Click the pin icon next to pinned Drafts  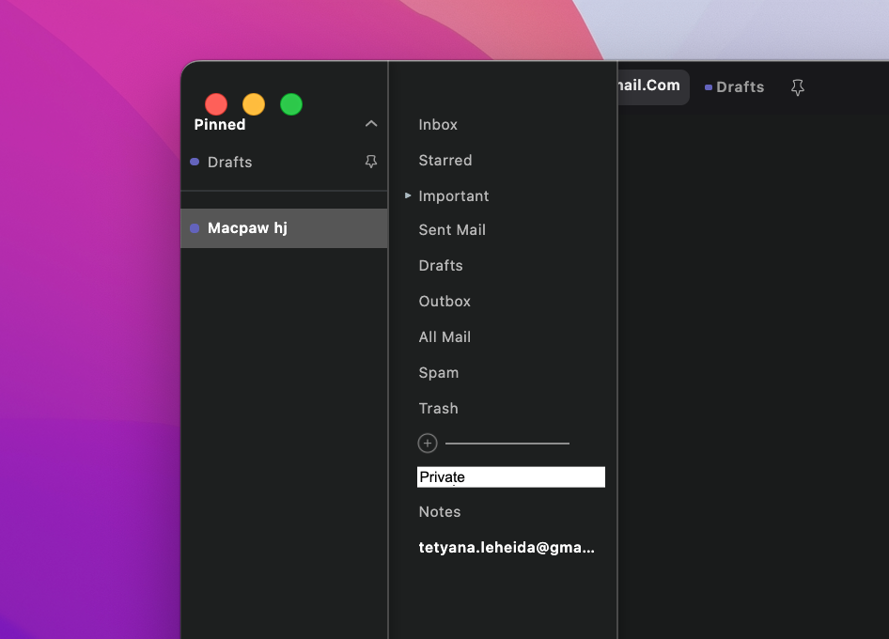point(371,162)
